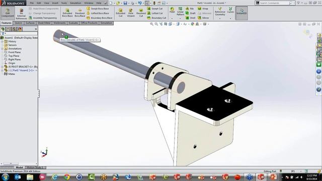Image resolution: width=322 pixels, height=181 pixels.
Task: Select Boundary Boss/Base tool
Action: pos(100,18)
